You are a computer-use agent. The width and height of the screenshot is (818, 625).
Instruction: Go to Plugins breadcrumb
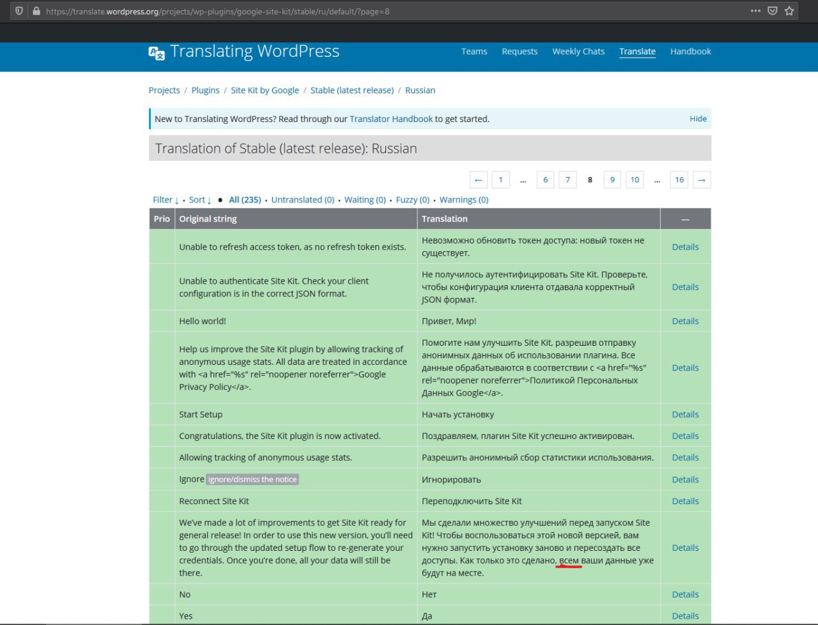[205, 90]
